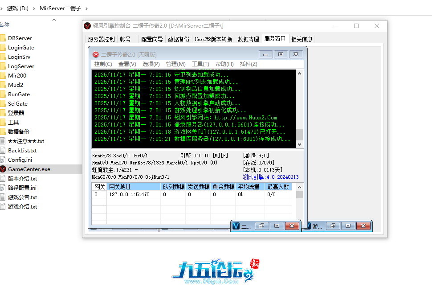
Task: Open the Config.ini file
Action: 20,160
